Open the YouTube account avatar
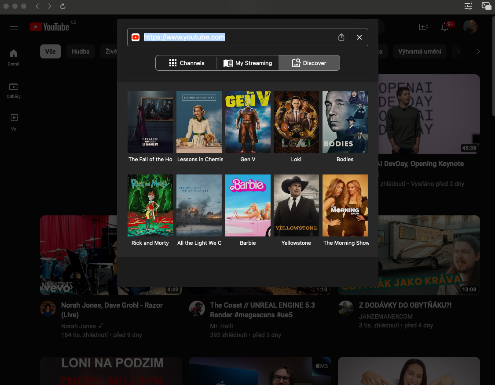Viewport: 495px width, 385px height. [470, 27]
